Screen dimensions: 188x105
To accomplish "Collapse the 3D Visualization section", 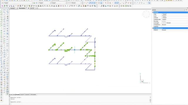I will coord(153,28).
